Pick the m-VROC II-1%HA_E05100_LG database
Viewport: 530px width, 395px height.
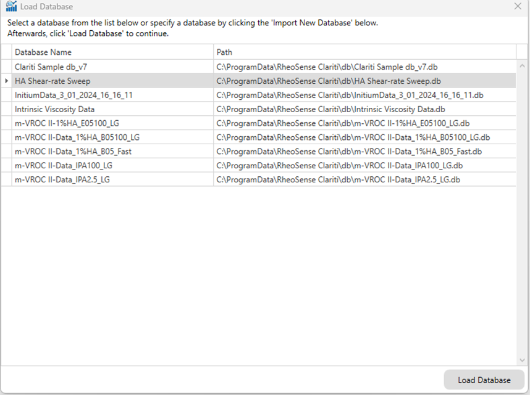pos(259,123)
